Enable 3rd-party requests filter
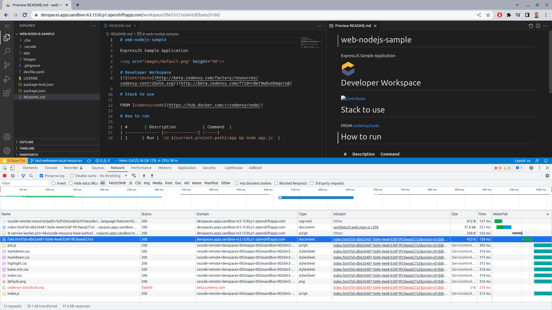552x310 pixels. [312, 183]
